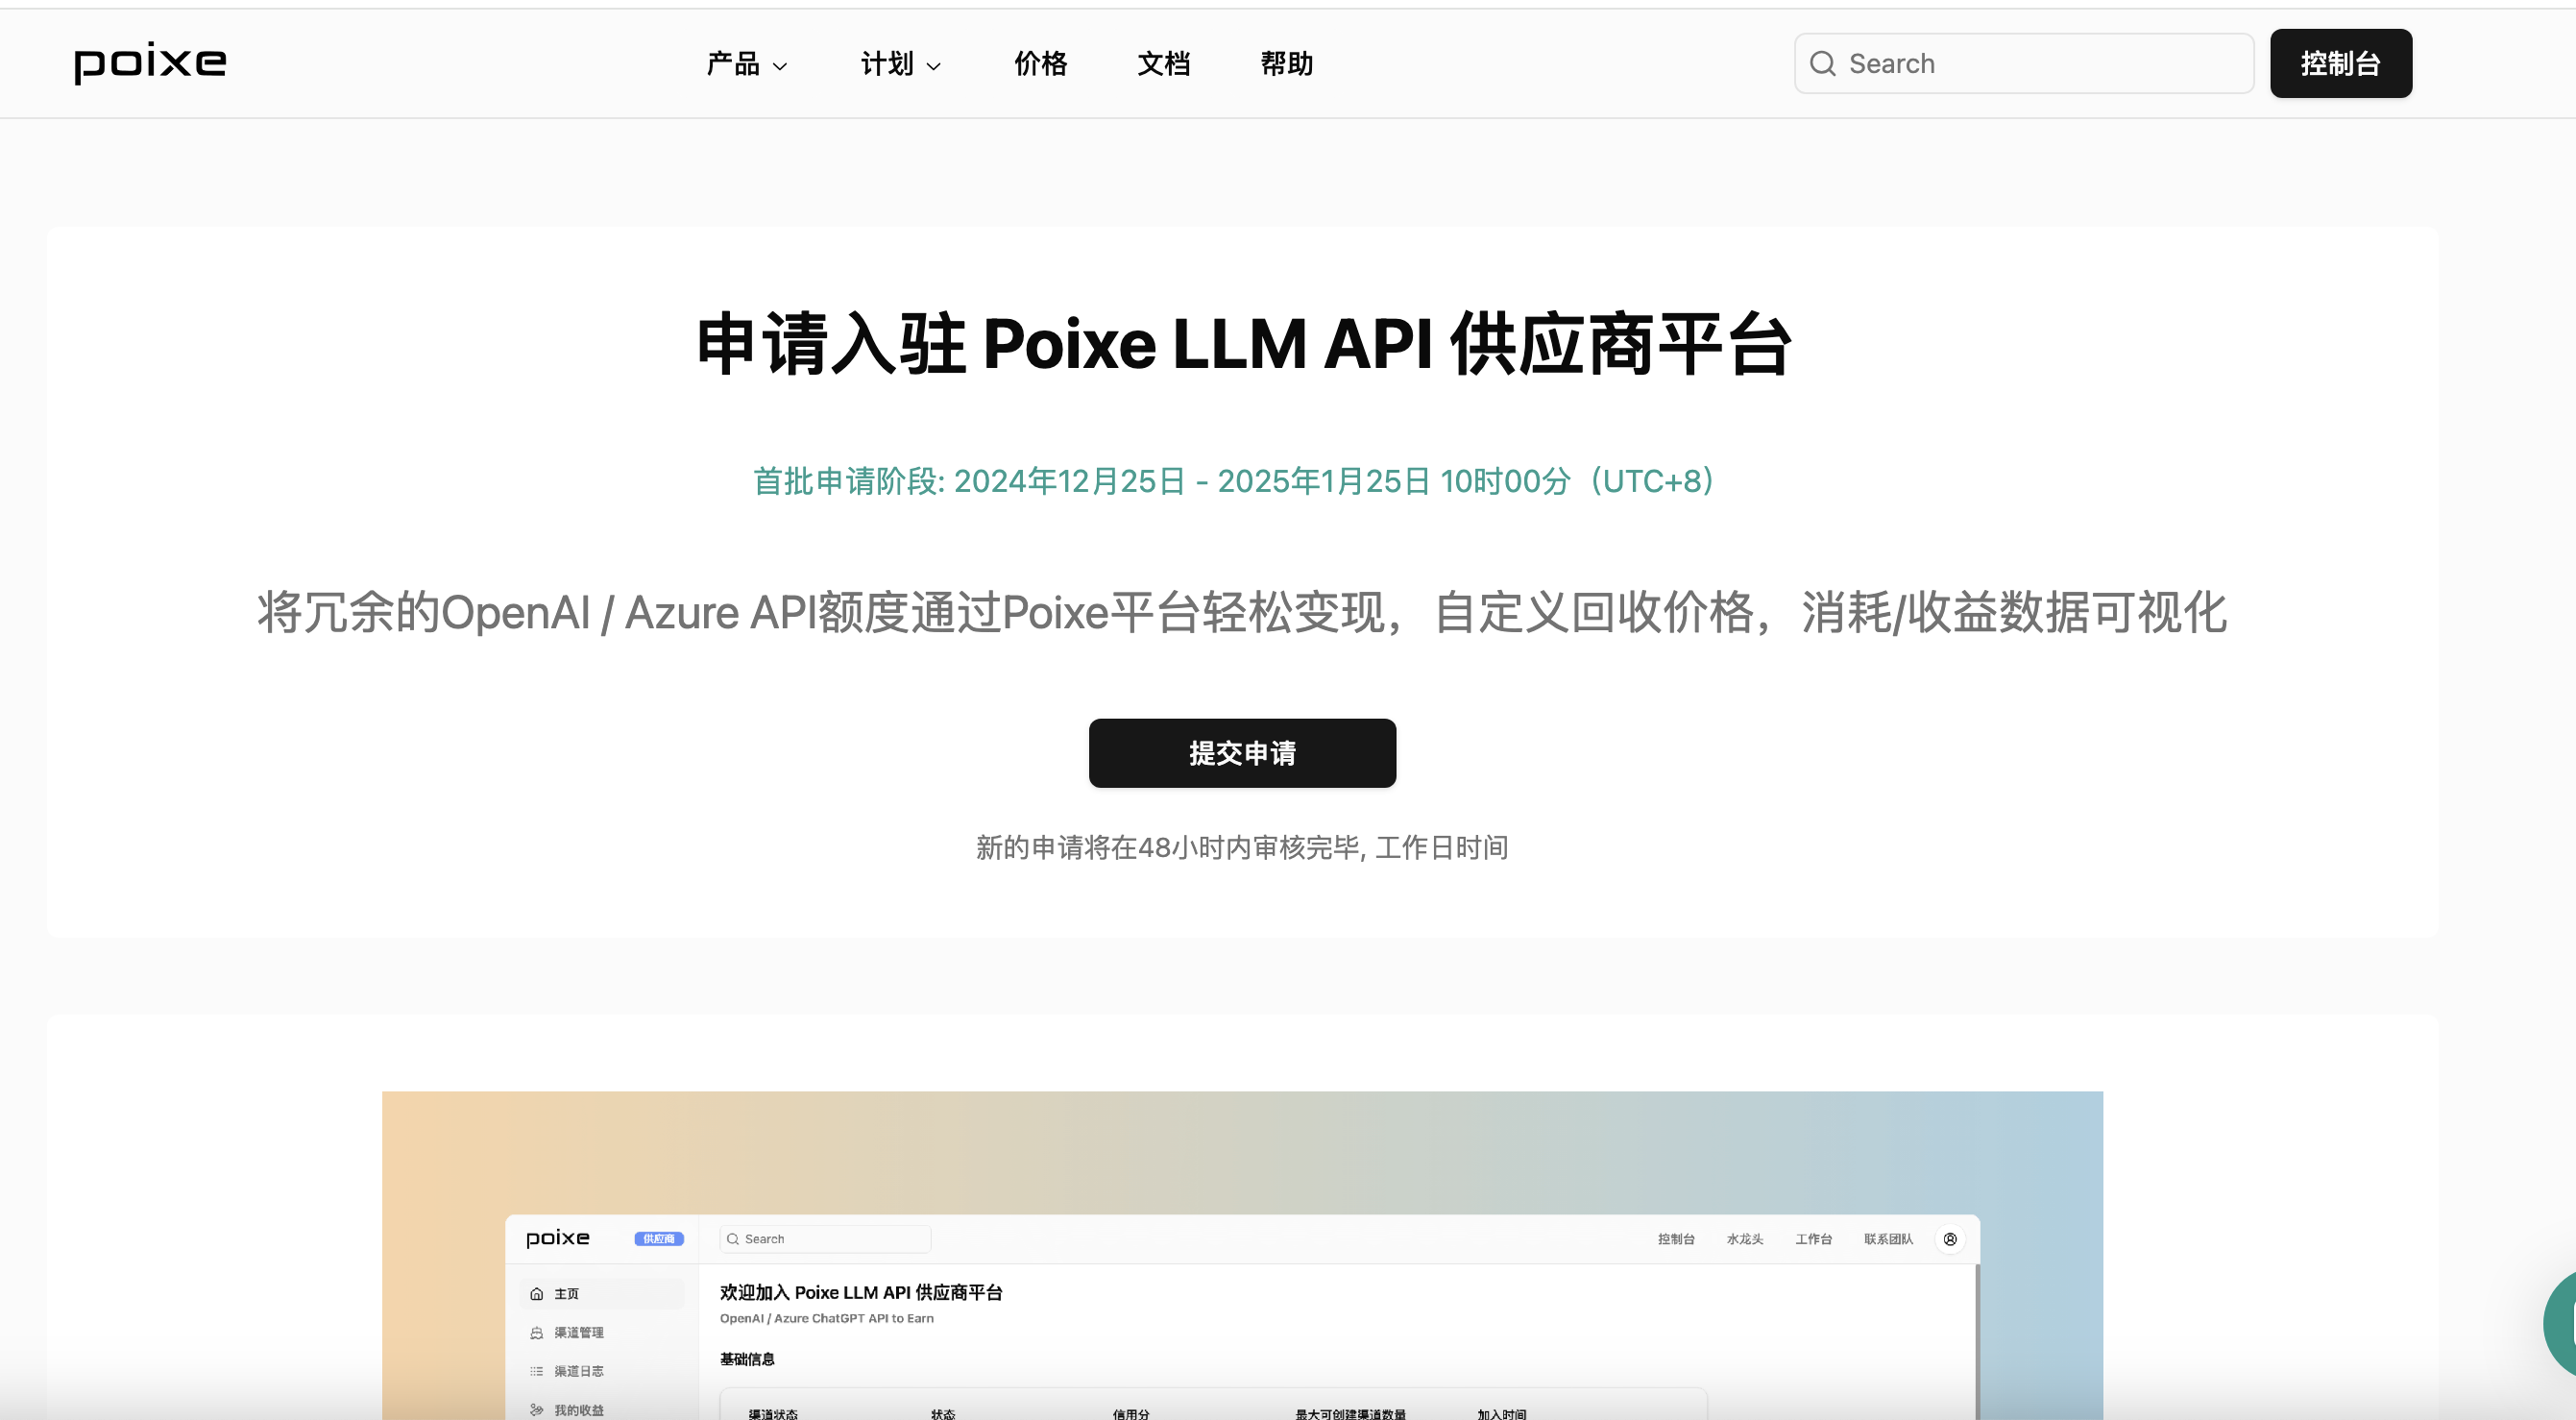Open the teal chat widget at right edge
The width and height of the screenshot is (2576, 1420).
tap(2560, 1325)
